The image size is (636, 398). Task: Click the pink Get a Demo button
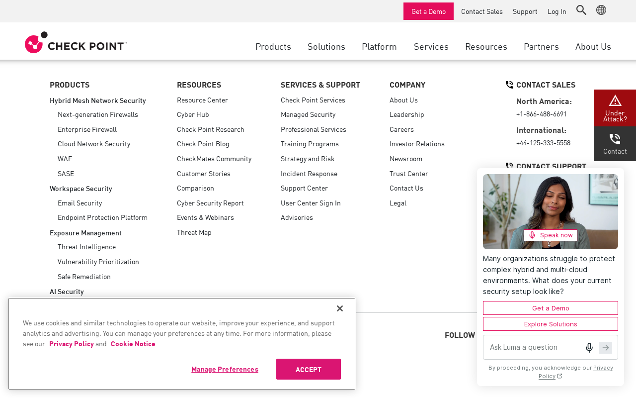click(x=428, y=11)
